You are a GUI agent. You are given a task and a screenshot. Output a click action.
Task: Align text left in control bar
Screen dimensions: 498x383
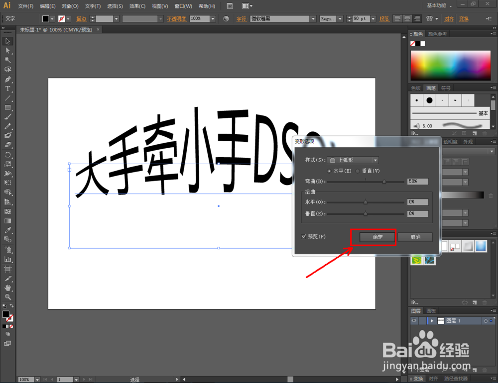[x=397, y=19]
